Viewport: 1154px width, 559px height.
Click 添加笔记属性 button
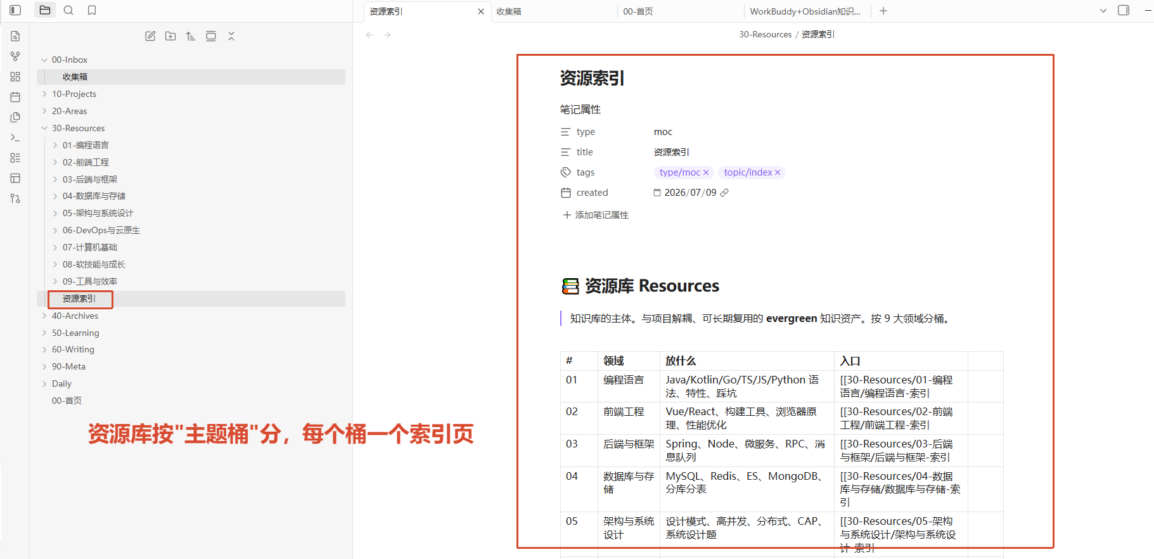[x=596, y=215]
